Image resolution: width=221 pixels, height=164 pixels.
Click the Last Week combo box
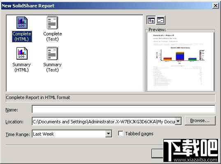72,134
